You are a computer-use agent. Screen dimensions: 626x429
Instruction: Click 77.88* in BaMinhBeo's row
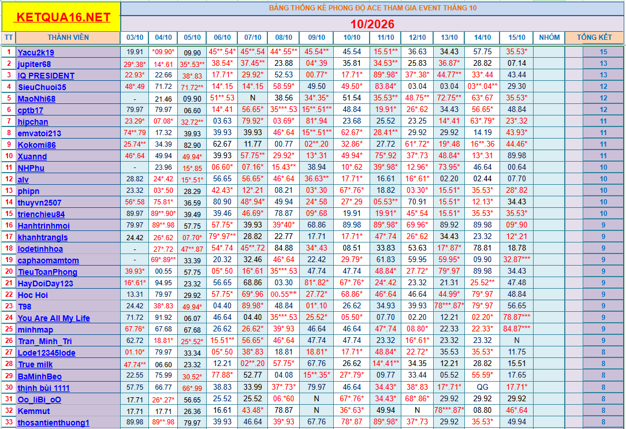click(x=222, y=375)
